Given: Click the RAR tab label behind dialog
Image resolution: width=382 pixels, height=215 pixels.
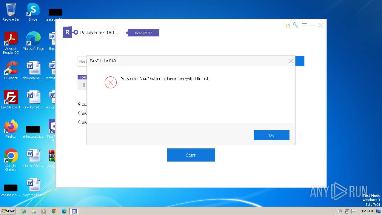Looking at the screenshot, I should (83, 77).
